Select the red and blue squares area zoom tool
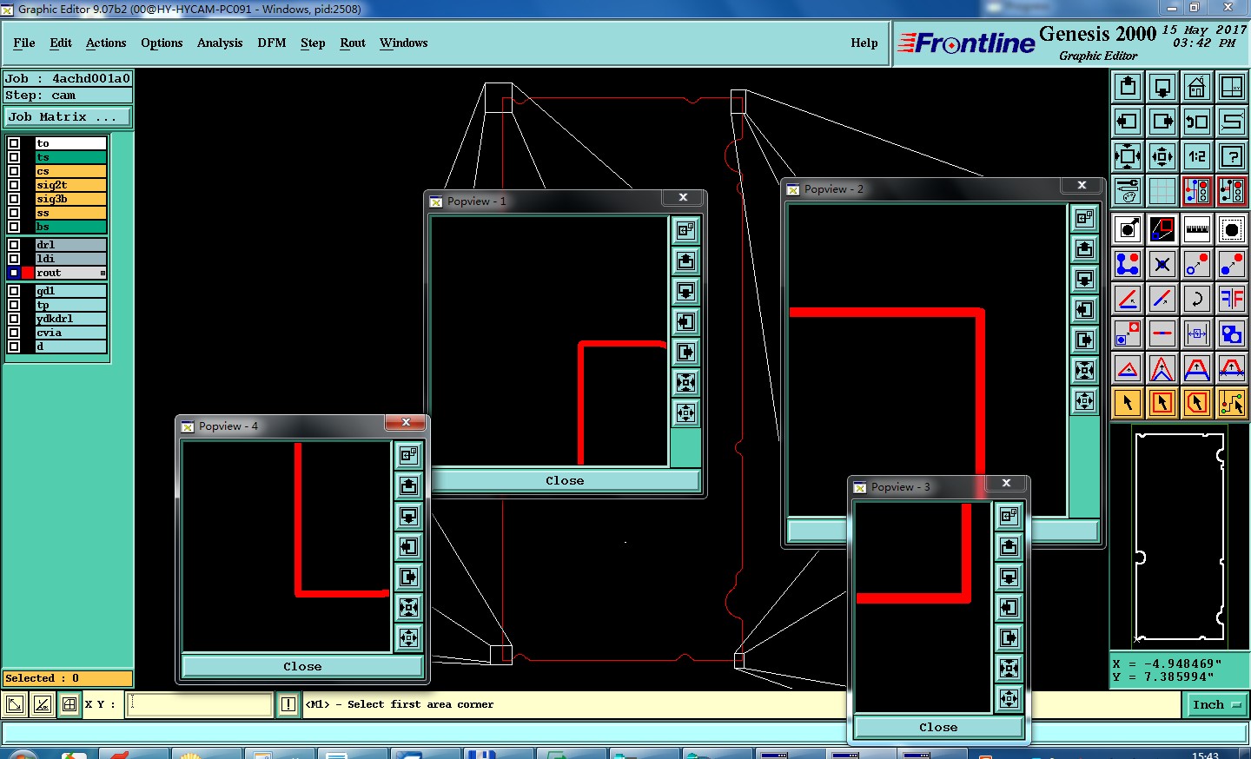This screenshot has width=1251, height=759. (1162, 229)
